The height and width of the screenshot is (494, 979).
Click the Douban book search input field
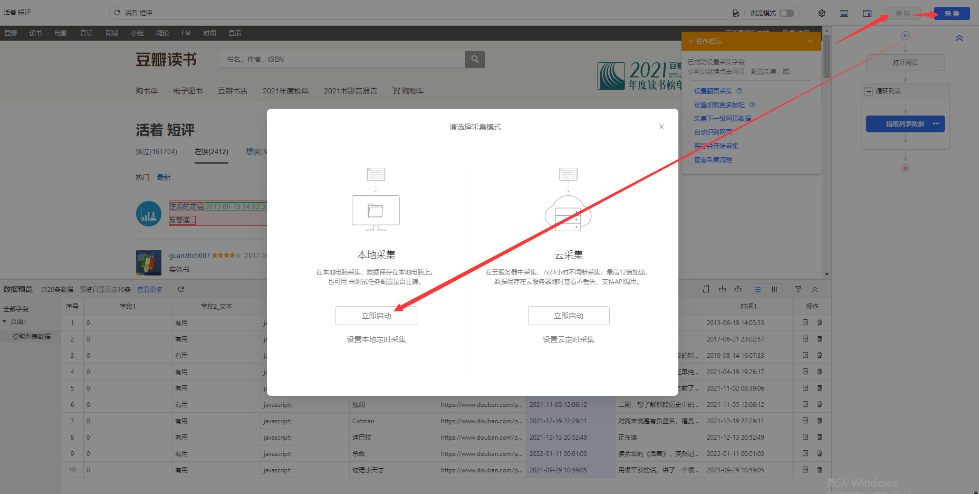[342, 59]
